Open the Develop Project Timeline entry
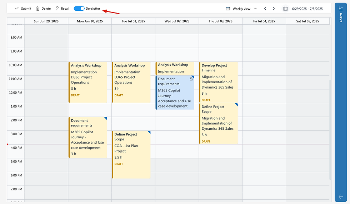This screenshot has height=204, width=350. 218,82
